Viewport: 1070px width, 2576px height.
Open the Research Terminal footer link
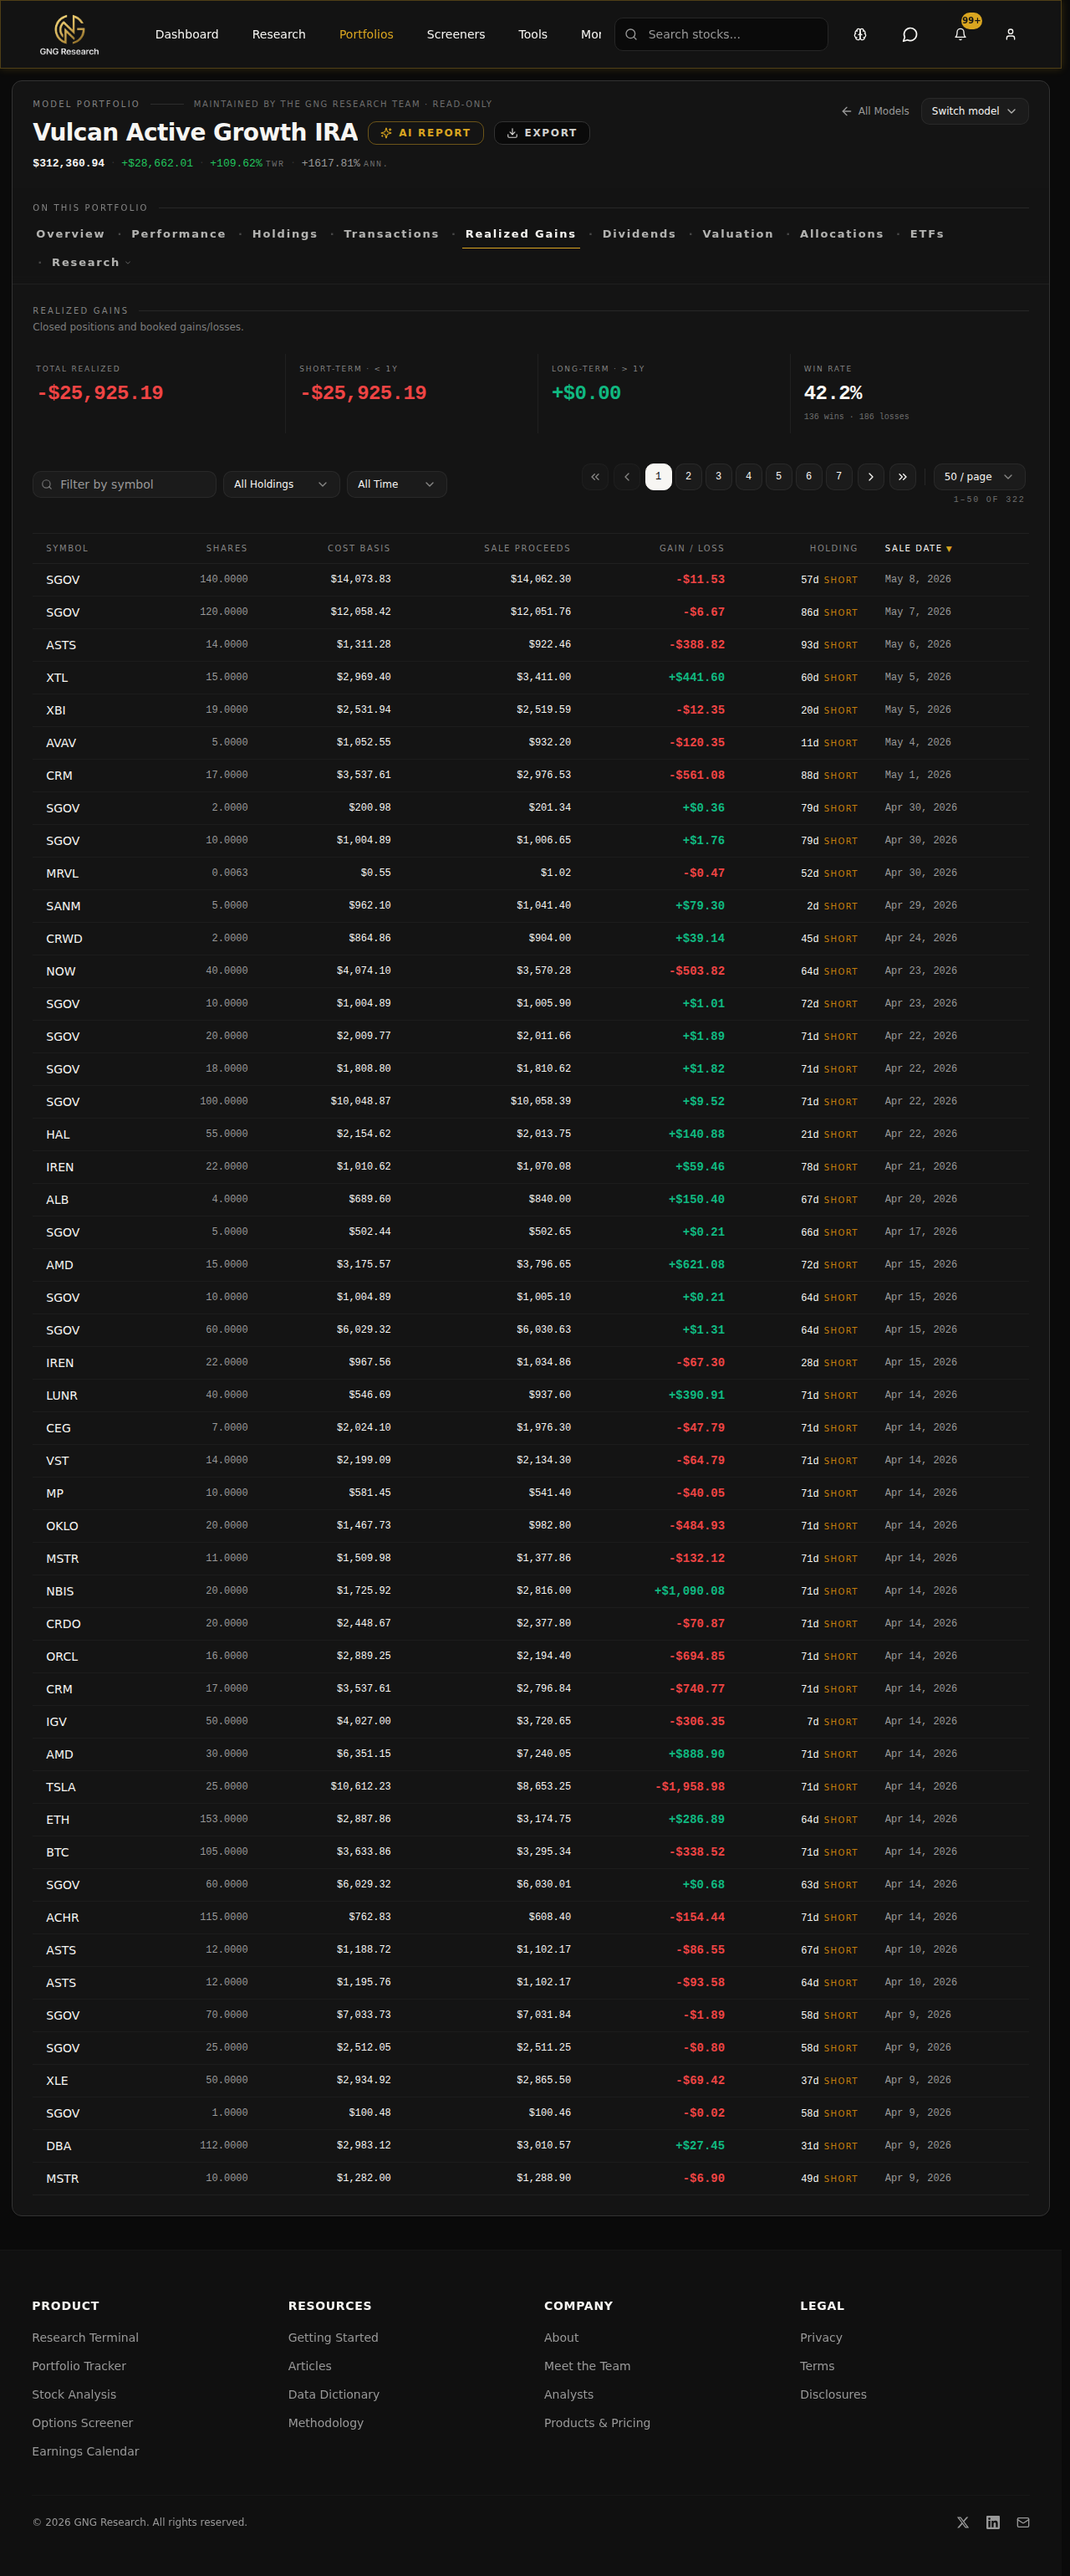[85, 2337]
